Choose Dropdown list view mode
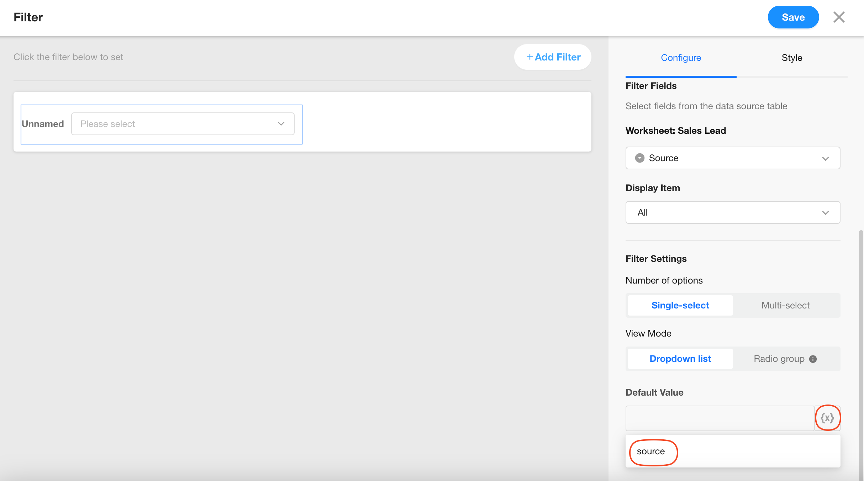 pos(680,359)
